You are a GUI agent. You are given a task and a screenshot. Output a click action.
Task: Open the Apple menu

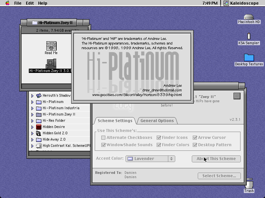tap(7, 3)
